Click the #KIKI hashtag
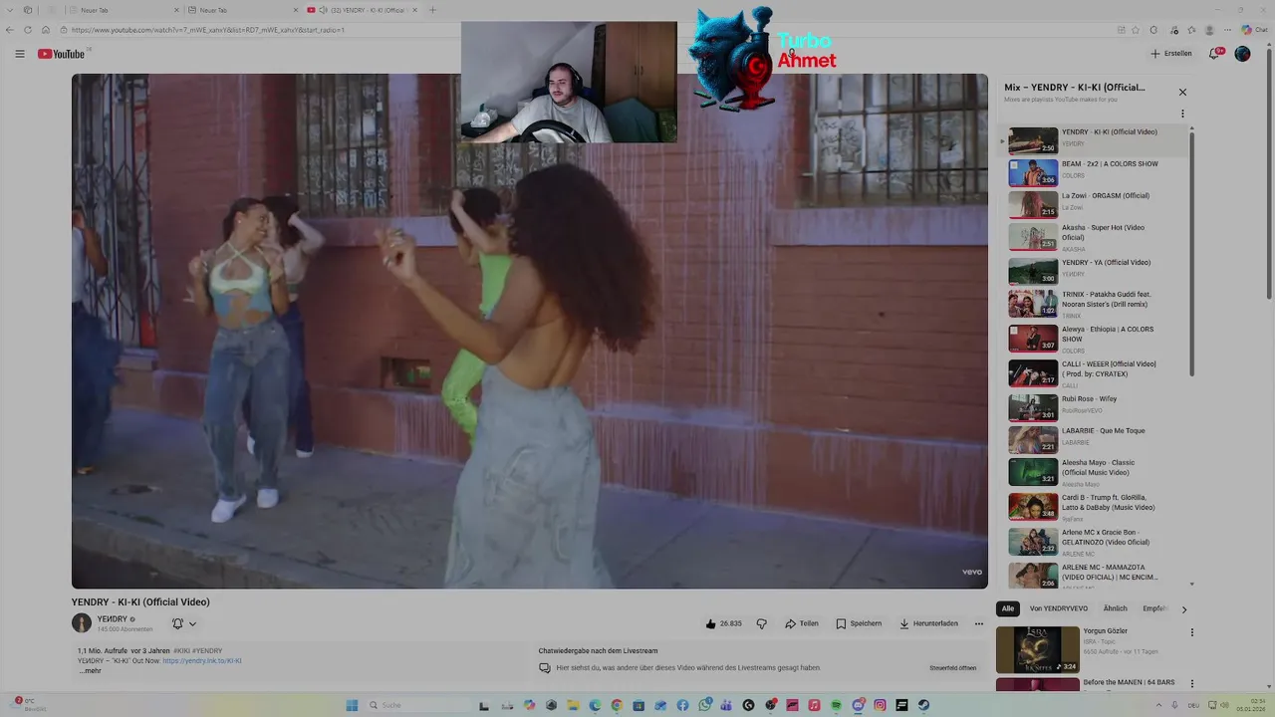Screen dimensions: 1275x717 (x=182, y=650)
